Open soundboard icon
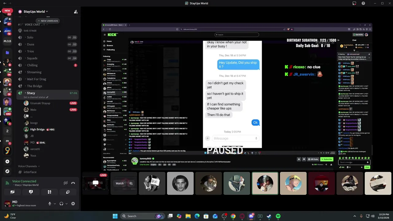Image resolution: width=393 pixels, height=221 pixels. (68, 192)
